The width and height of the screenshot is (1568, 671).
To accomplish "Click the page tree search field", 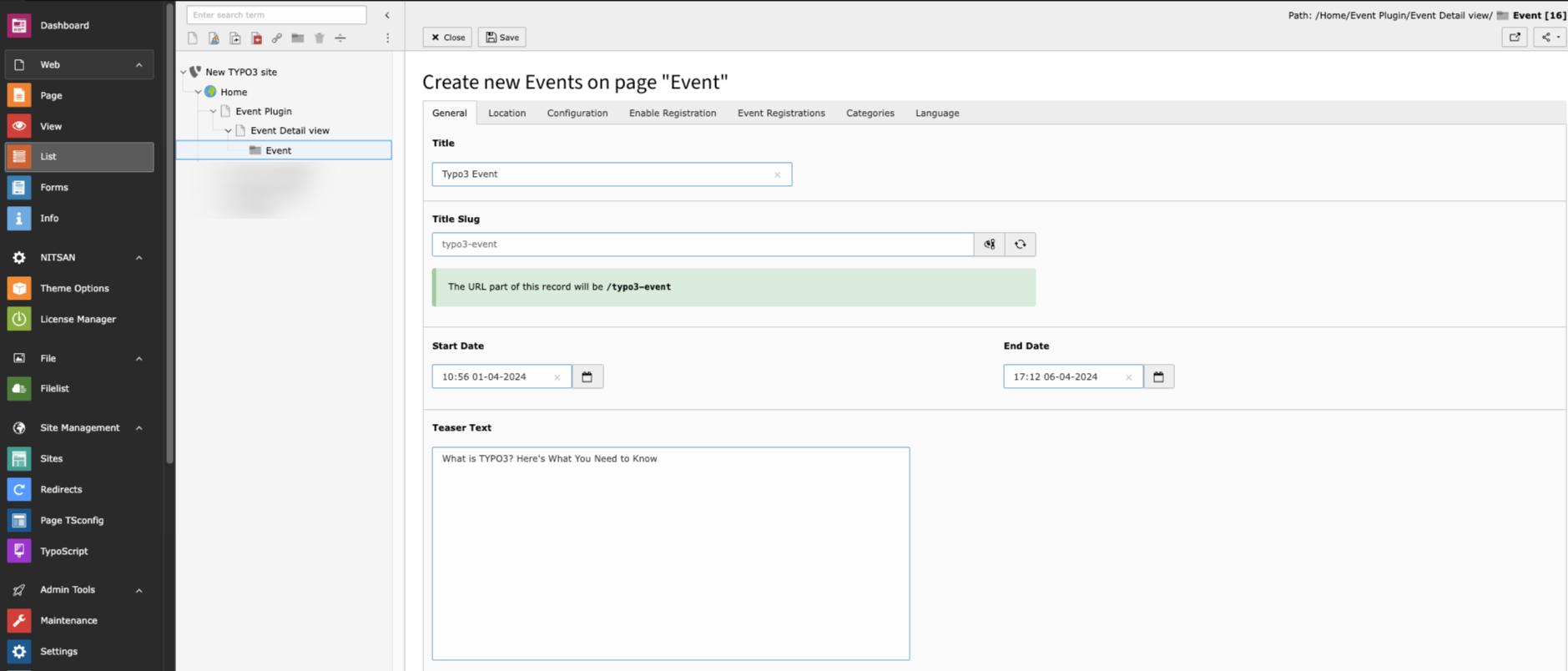I will tap(276, 15).
